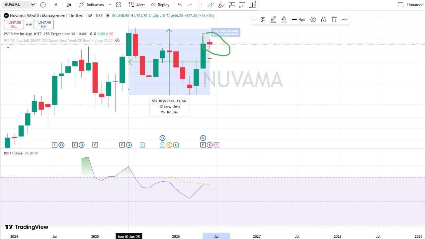425x239 pixels.
Task: Click the Nuvama Wealth Management Limited title
Action: tap(47, 16)
